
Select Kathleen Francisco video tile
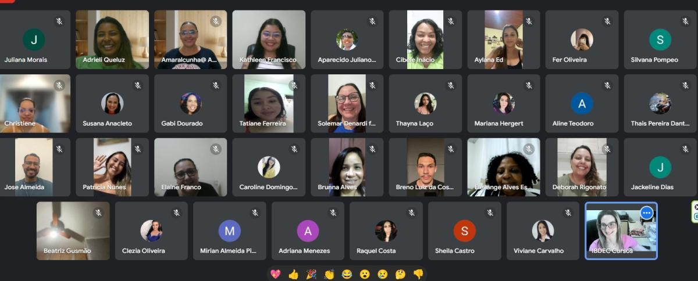269,39
